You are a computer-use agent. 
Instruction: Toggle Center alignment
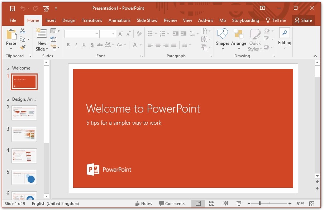[158, 45]
